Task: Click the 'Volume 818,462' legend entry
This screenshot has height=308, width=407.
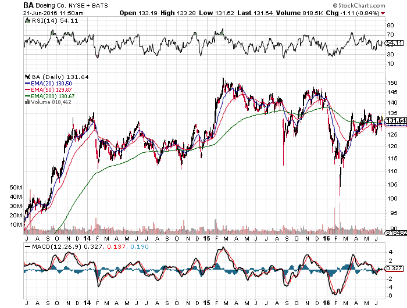Action: 51,102
